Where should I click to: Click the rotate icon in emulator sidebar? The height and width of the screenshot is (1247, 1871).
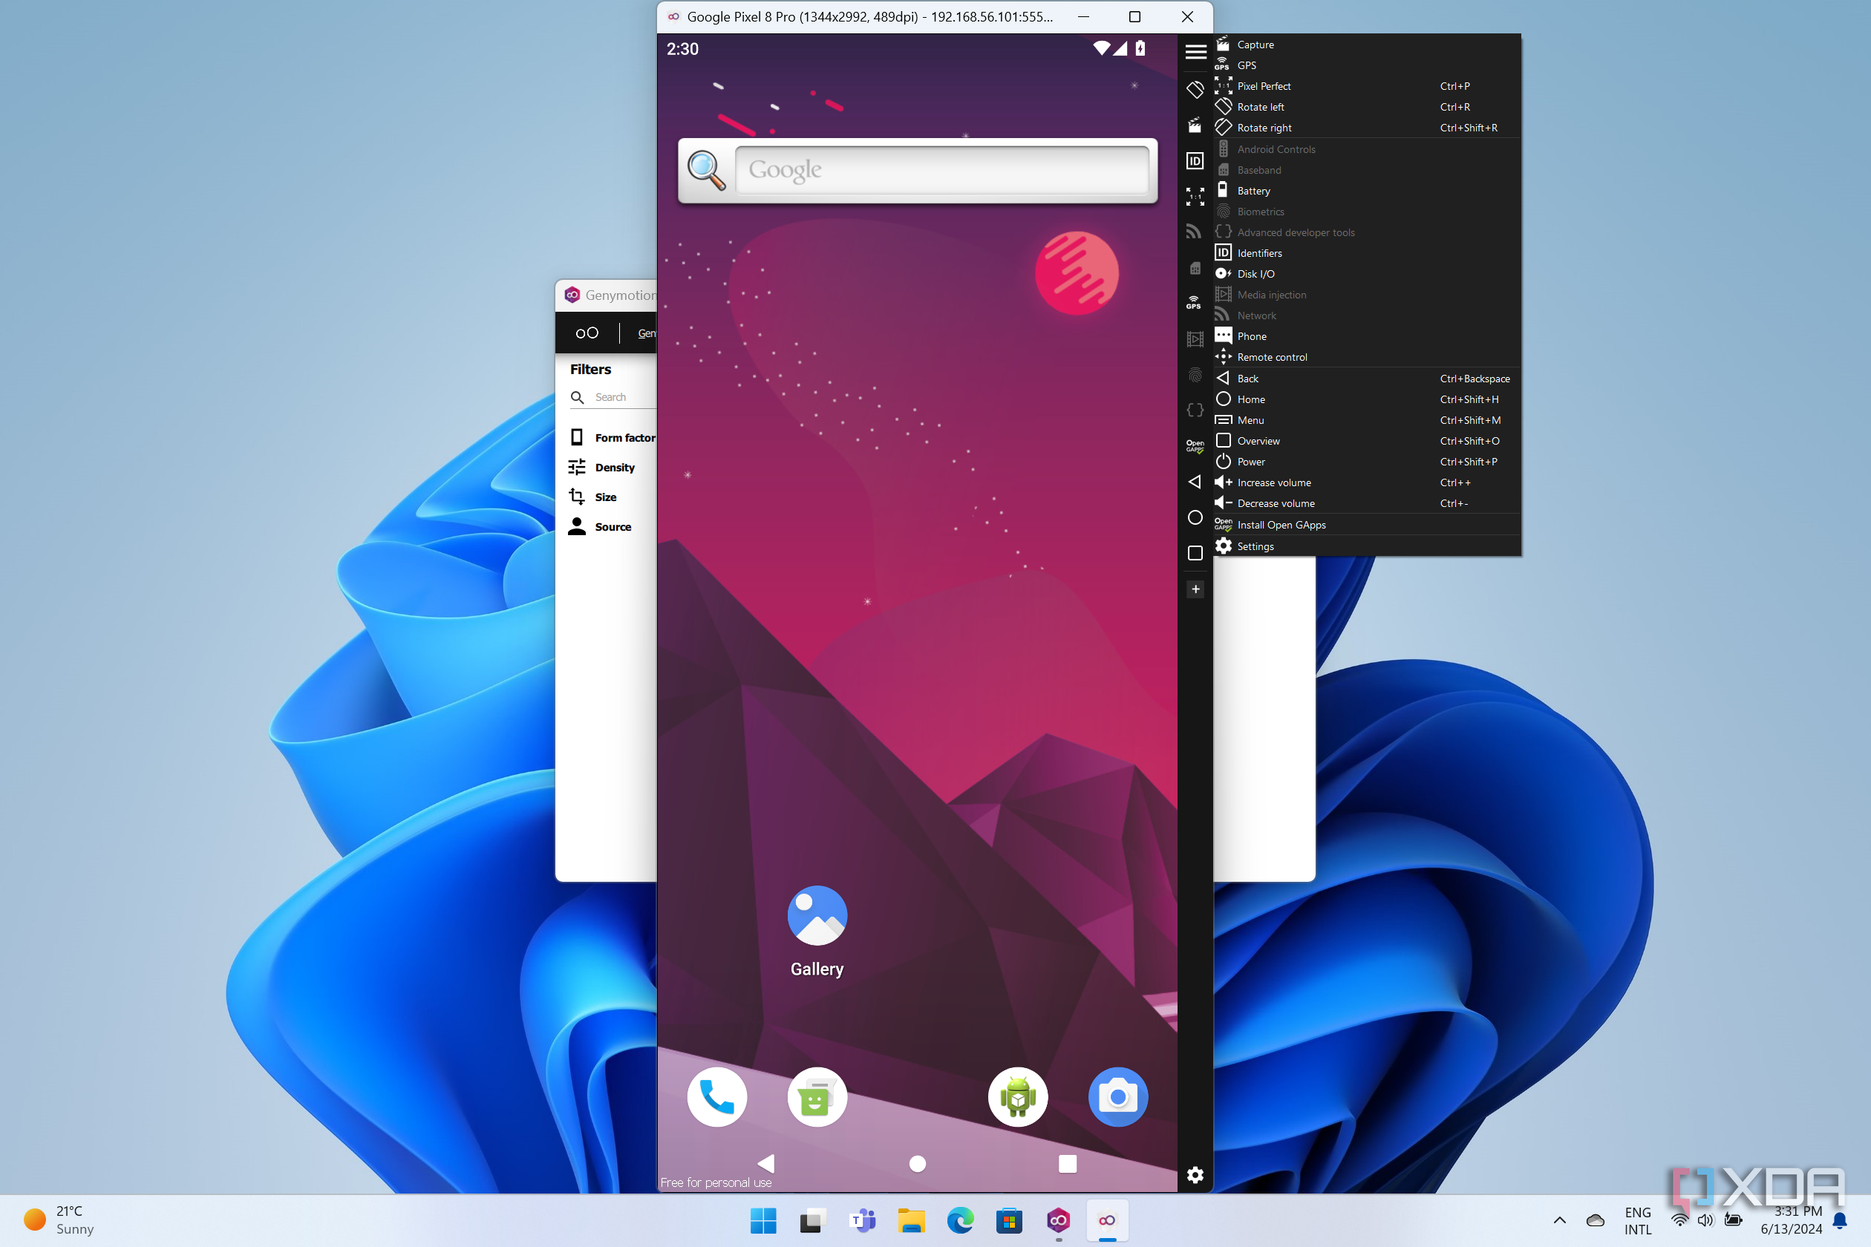coord(1195,90)
